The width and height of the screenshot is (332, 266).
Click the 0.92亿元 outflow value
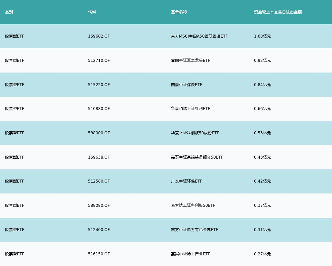click(x=262, y=61)
